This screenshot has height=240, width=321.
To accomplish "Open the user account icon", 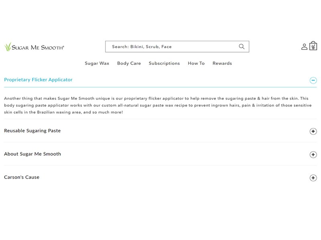I will [304, 47].
